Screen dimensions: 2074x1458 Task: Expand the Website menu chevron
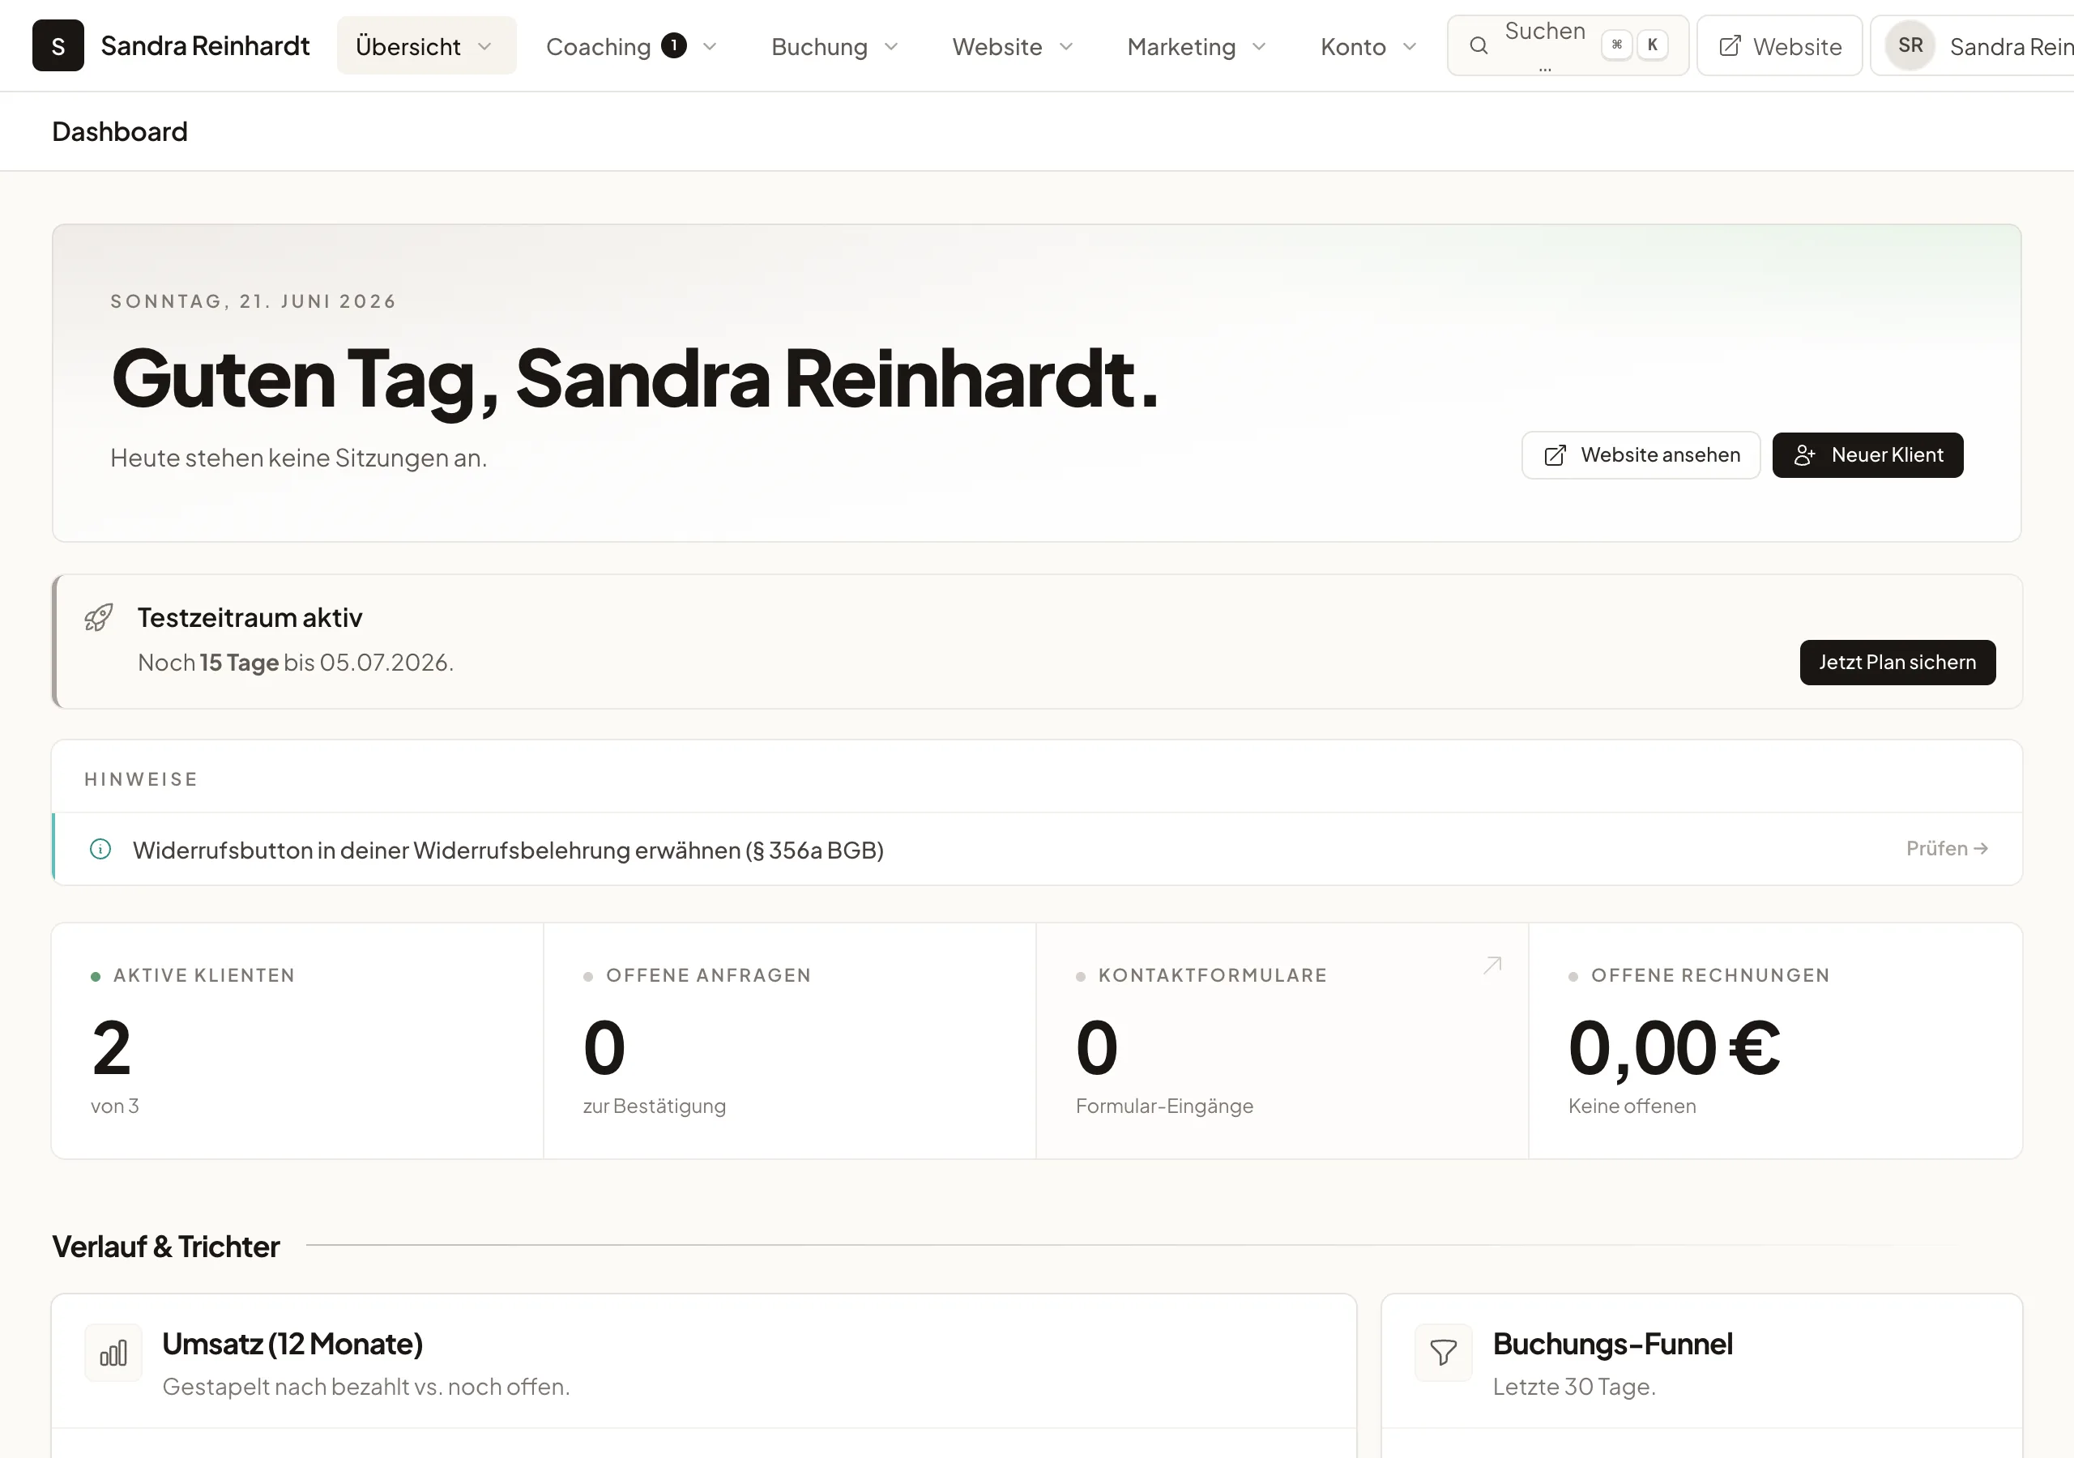1066,46
